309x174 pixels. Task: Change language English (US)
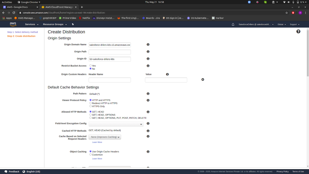pyautogui.click(x=31, y=172)
